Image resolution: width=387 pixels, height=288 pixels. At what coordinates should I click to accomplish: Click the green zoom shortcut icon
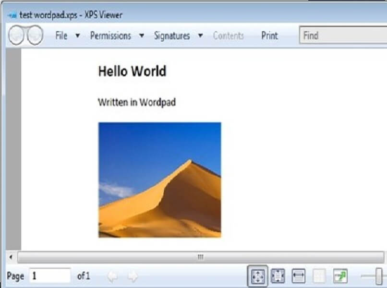(x=339, y=276)
